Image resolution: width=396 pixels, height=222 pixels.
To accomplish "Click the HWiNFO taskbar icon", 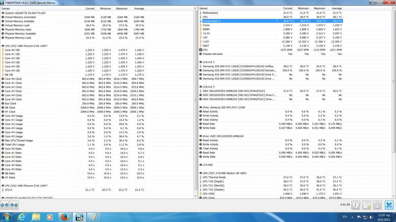I will [x=79, y=217].
